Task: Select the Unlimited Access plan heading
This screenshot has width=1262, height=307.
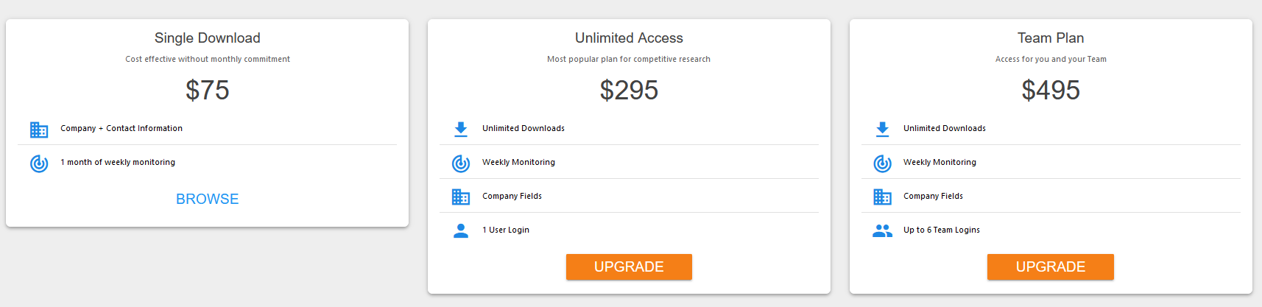Action: tap(629, 38)
